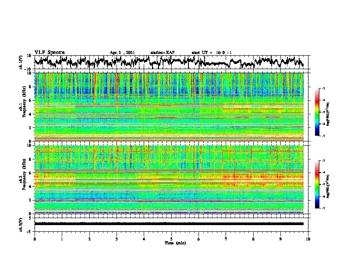The width and height of the screenshot is (347, 268).
Task: Click time axis tick label "6"
Action: [x=199, y=239]
